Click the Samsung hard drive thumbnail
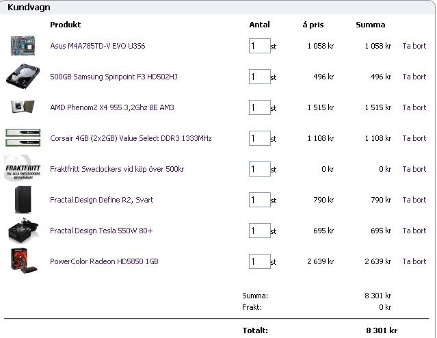The image size is (437, 338). pos(23,76)
